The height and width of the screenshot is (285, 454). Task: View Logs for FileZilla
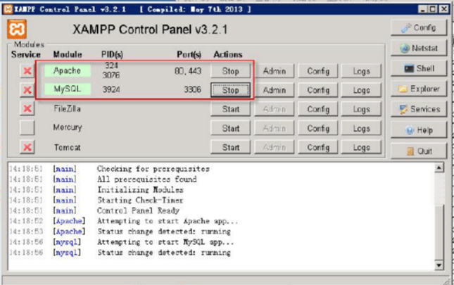coord(361,109)
